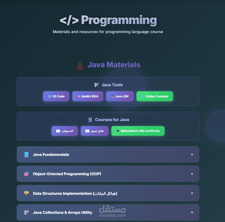Click the Programming page title
This screenshot has height=222, width=225.
119,20
